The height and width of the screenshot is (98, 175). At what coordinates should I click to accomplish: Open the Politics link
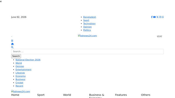[x=87, y=30]
